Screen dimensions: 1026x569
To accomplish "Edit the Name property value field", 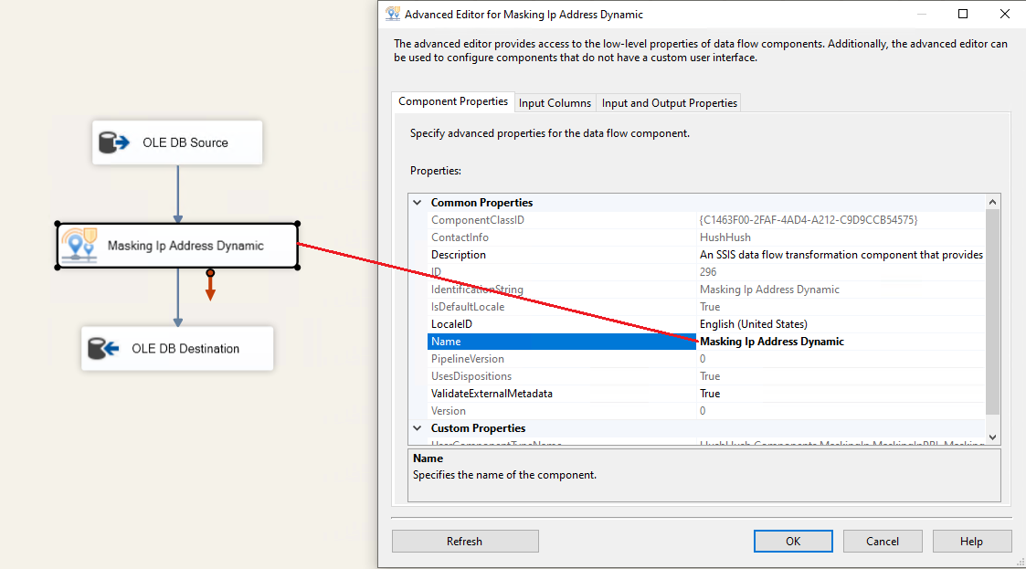I will (841, 342).
